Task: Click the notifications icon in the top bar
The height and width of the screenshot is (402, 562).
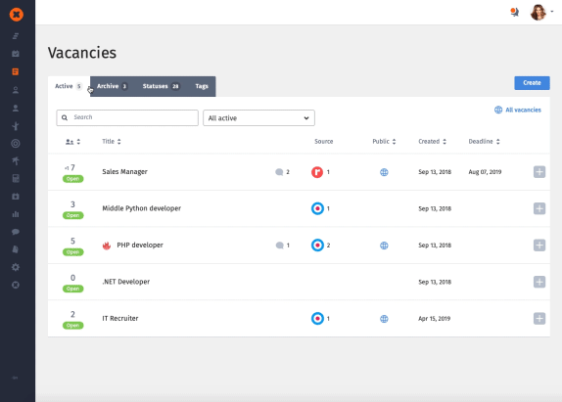Action: [514, 12]
